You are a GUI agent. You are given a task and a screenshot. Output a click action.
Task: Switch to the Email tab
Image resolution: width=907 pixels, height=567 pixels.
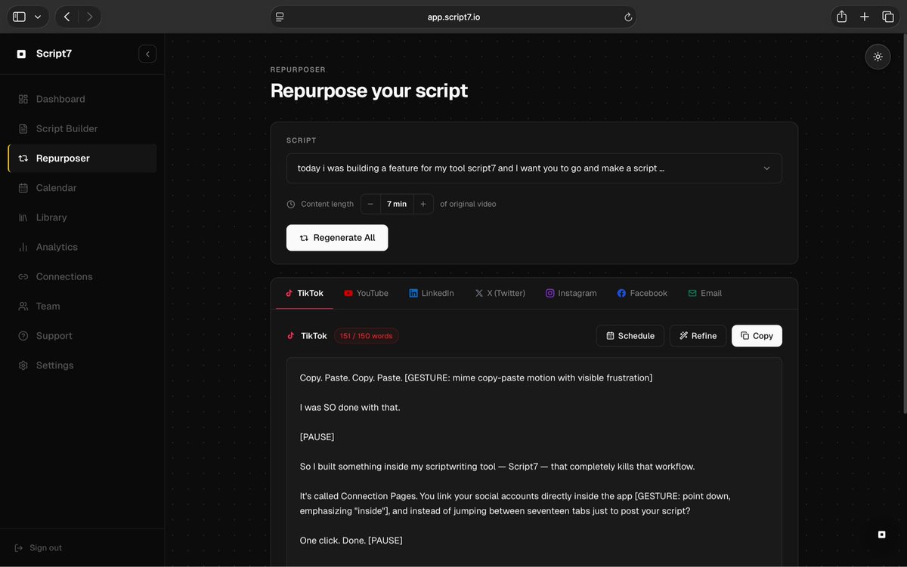pyautogui.click(x=704, y=293)
